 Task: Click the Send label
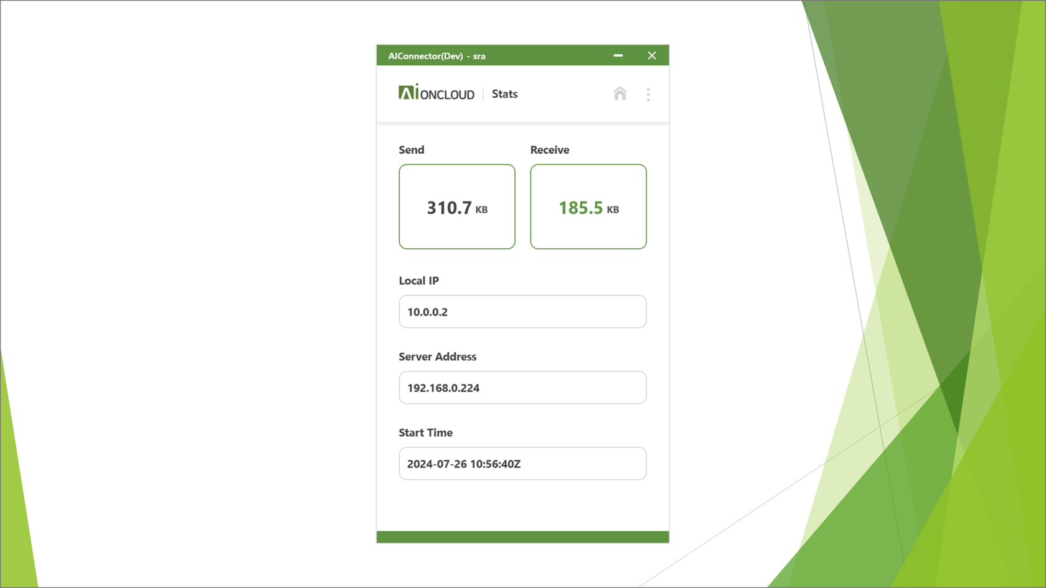pos(411,150)
